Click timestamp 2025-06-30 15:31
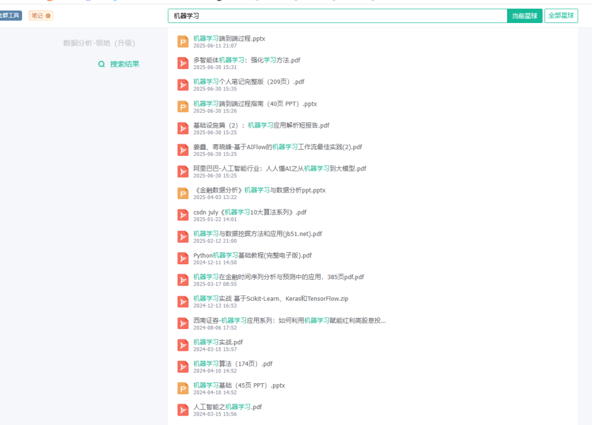The height and width of the screenshot is (425, 592). tap(215, 67)
